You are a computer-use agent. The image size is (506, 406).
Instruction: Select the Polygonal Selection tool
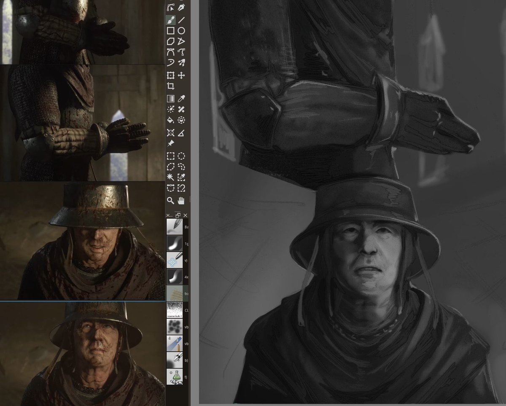(171, 167)
